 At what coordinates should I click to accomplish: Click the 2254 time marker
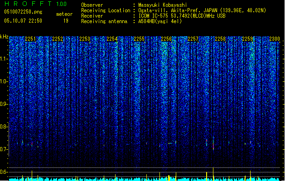coord(112,38)
